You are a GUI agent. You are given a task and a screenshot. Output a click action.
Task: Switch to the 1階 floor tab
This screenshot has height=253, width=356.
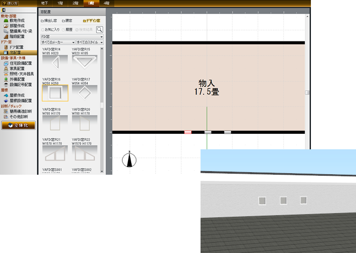pyautogui.click(x=60, y=3)
